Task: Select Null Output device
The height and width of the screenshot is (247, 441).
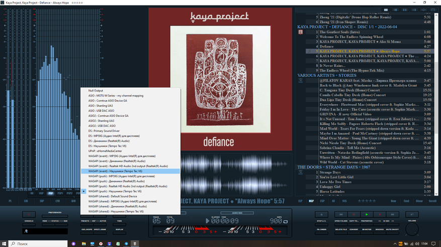Action: pyautogui.click(x=130, y=91)
